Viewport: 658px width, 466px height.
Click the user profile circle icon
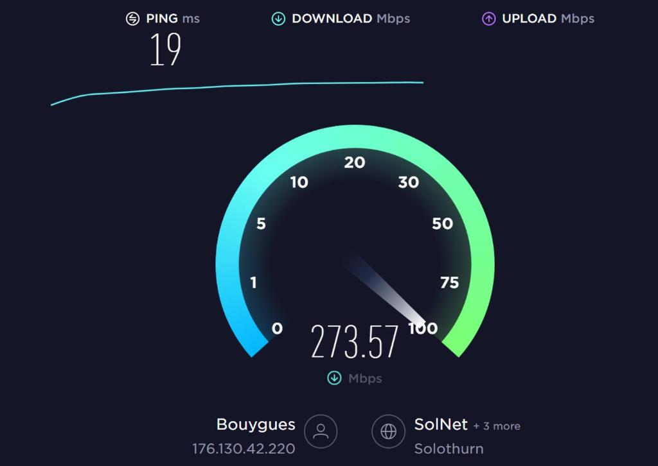(x=321, y=431)
